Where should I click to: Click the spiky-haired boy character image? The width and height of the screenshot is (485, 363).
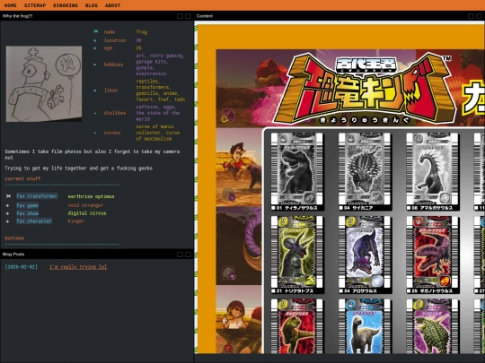click(x=239, y=168)
